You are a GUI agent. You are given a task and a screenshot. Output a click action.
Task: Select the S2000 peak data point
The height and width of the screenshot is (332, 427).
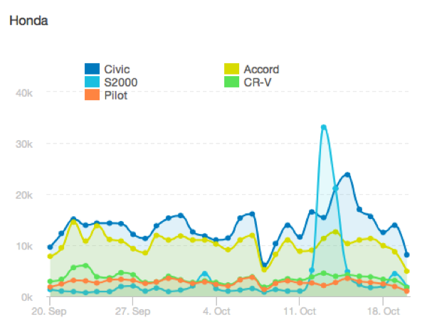click(x=324, y=127)
